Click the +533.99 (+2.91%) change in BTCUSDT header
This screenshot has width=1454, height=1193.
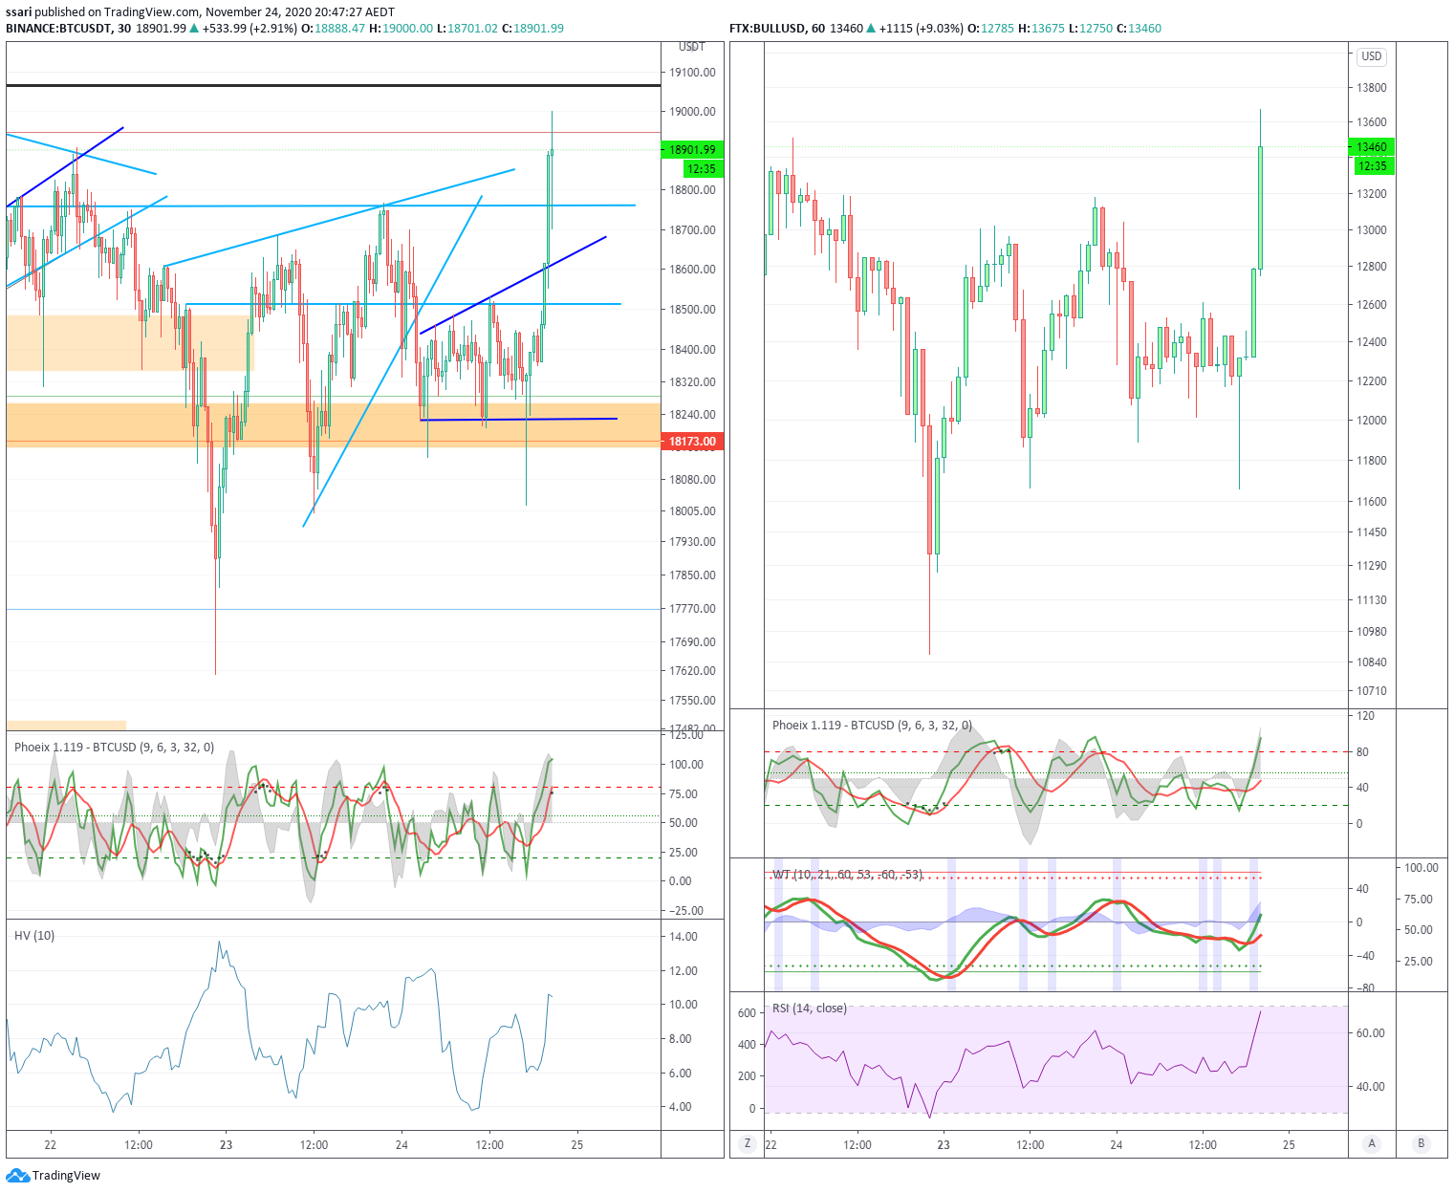click(250, 29)
